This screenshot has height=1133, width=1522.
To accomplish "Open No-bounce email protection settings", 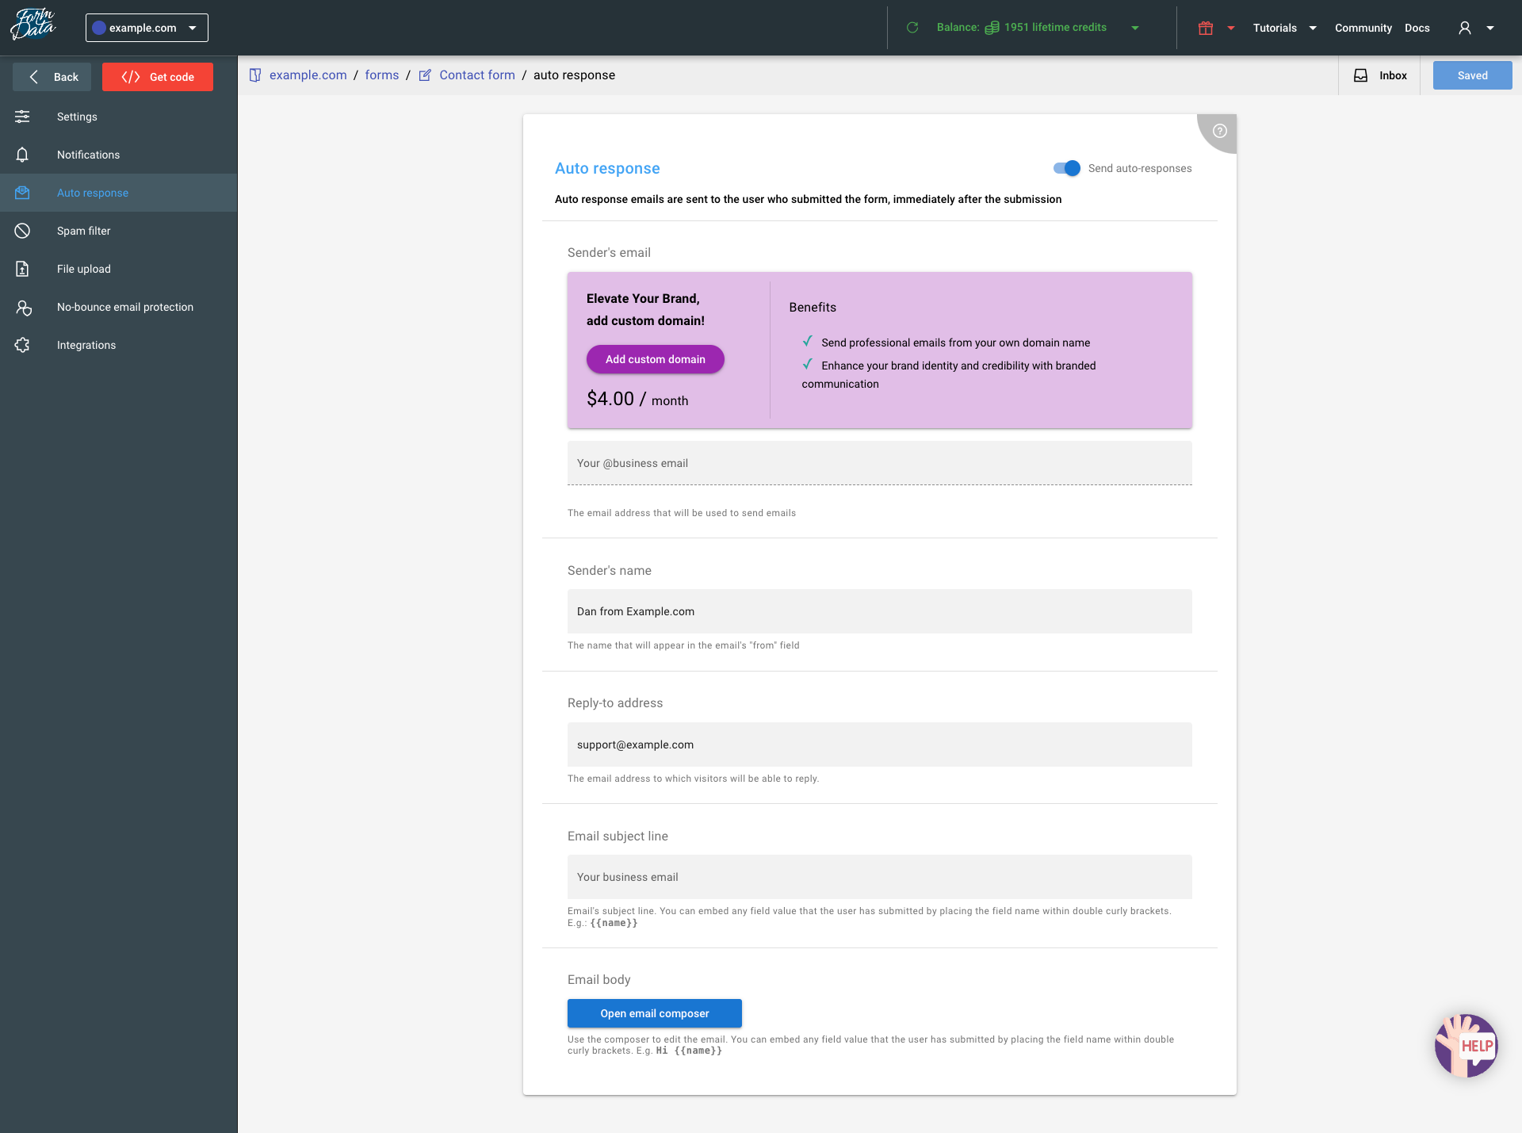I will pyautogui.click(x=124, y=307).
